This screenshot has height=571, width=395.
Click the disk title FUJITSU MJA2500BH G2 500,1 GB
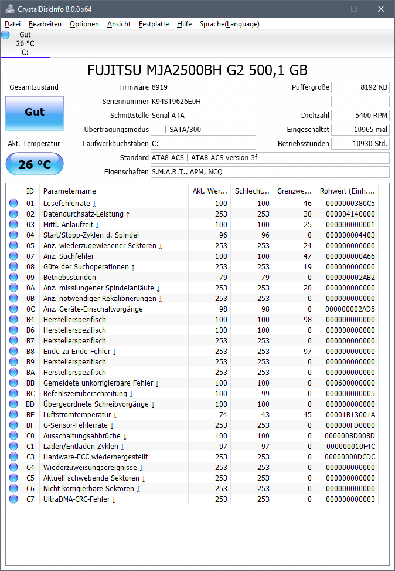tap(197, 70)
